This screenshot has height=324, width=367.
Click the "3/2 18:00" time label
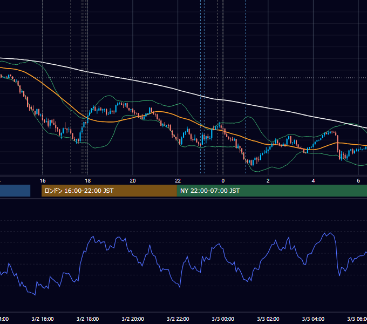(87, 319)
